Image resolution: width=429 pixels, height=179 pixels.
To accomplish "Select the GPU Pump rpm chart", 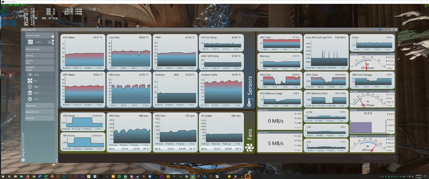I will click(x=83, y=142).
